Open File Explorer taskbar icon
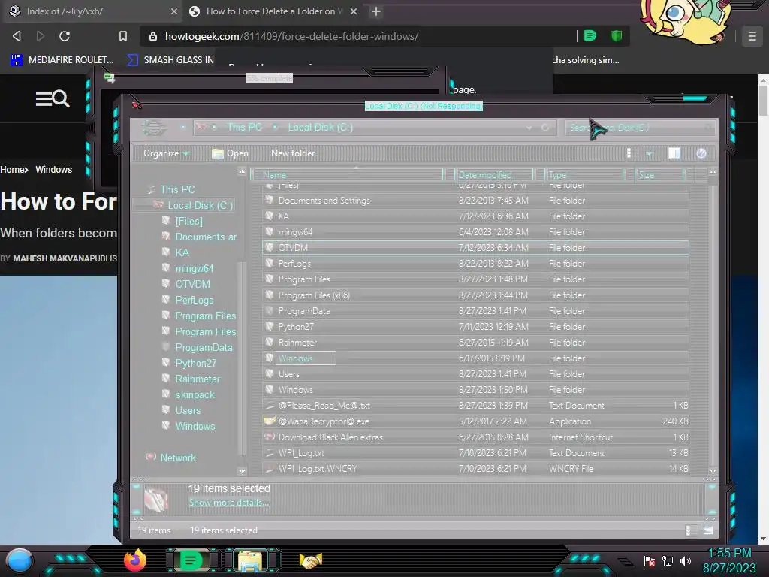Viewport: 769px width, 577px height. pyautogui.click(x=250, y=561)
